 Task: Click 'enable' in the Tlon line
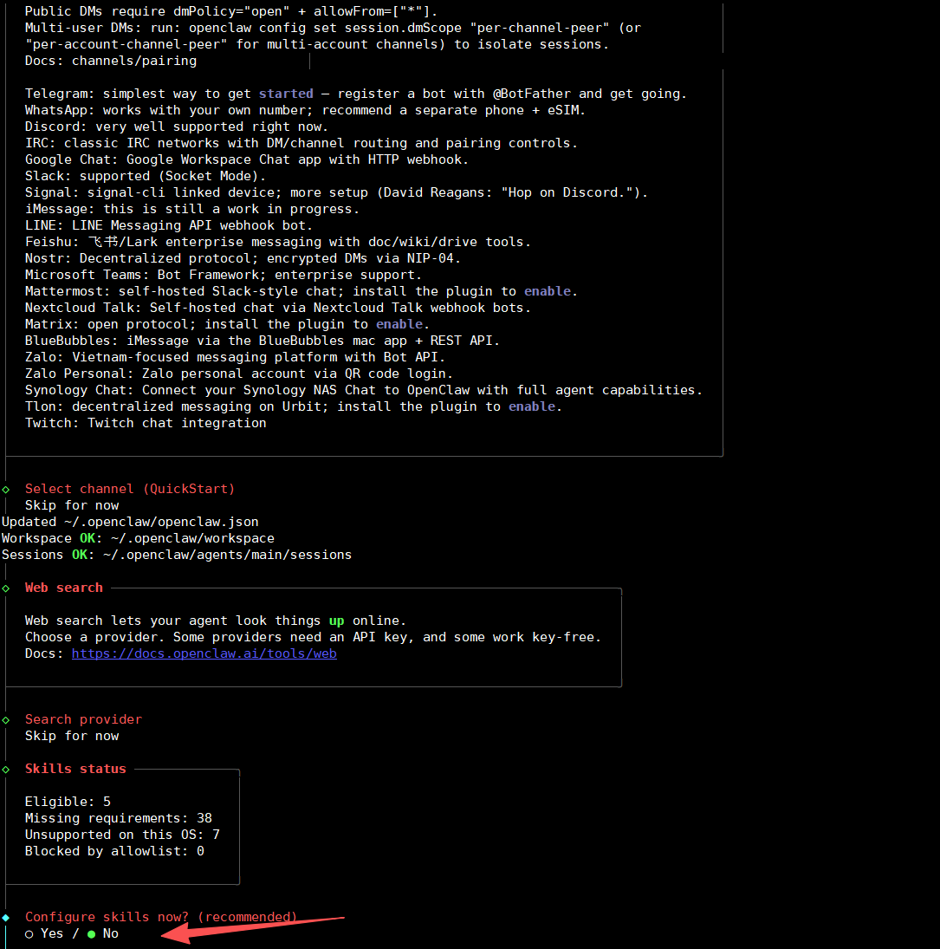[532, 406]
